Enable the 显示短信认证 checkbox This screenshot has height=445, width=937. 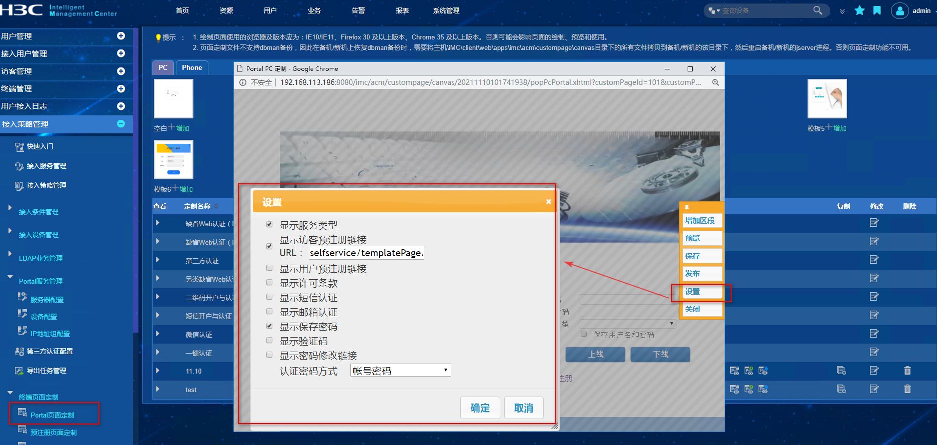(269, 297)
